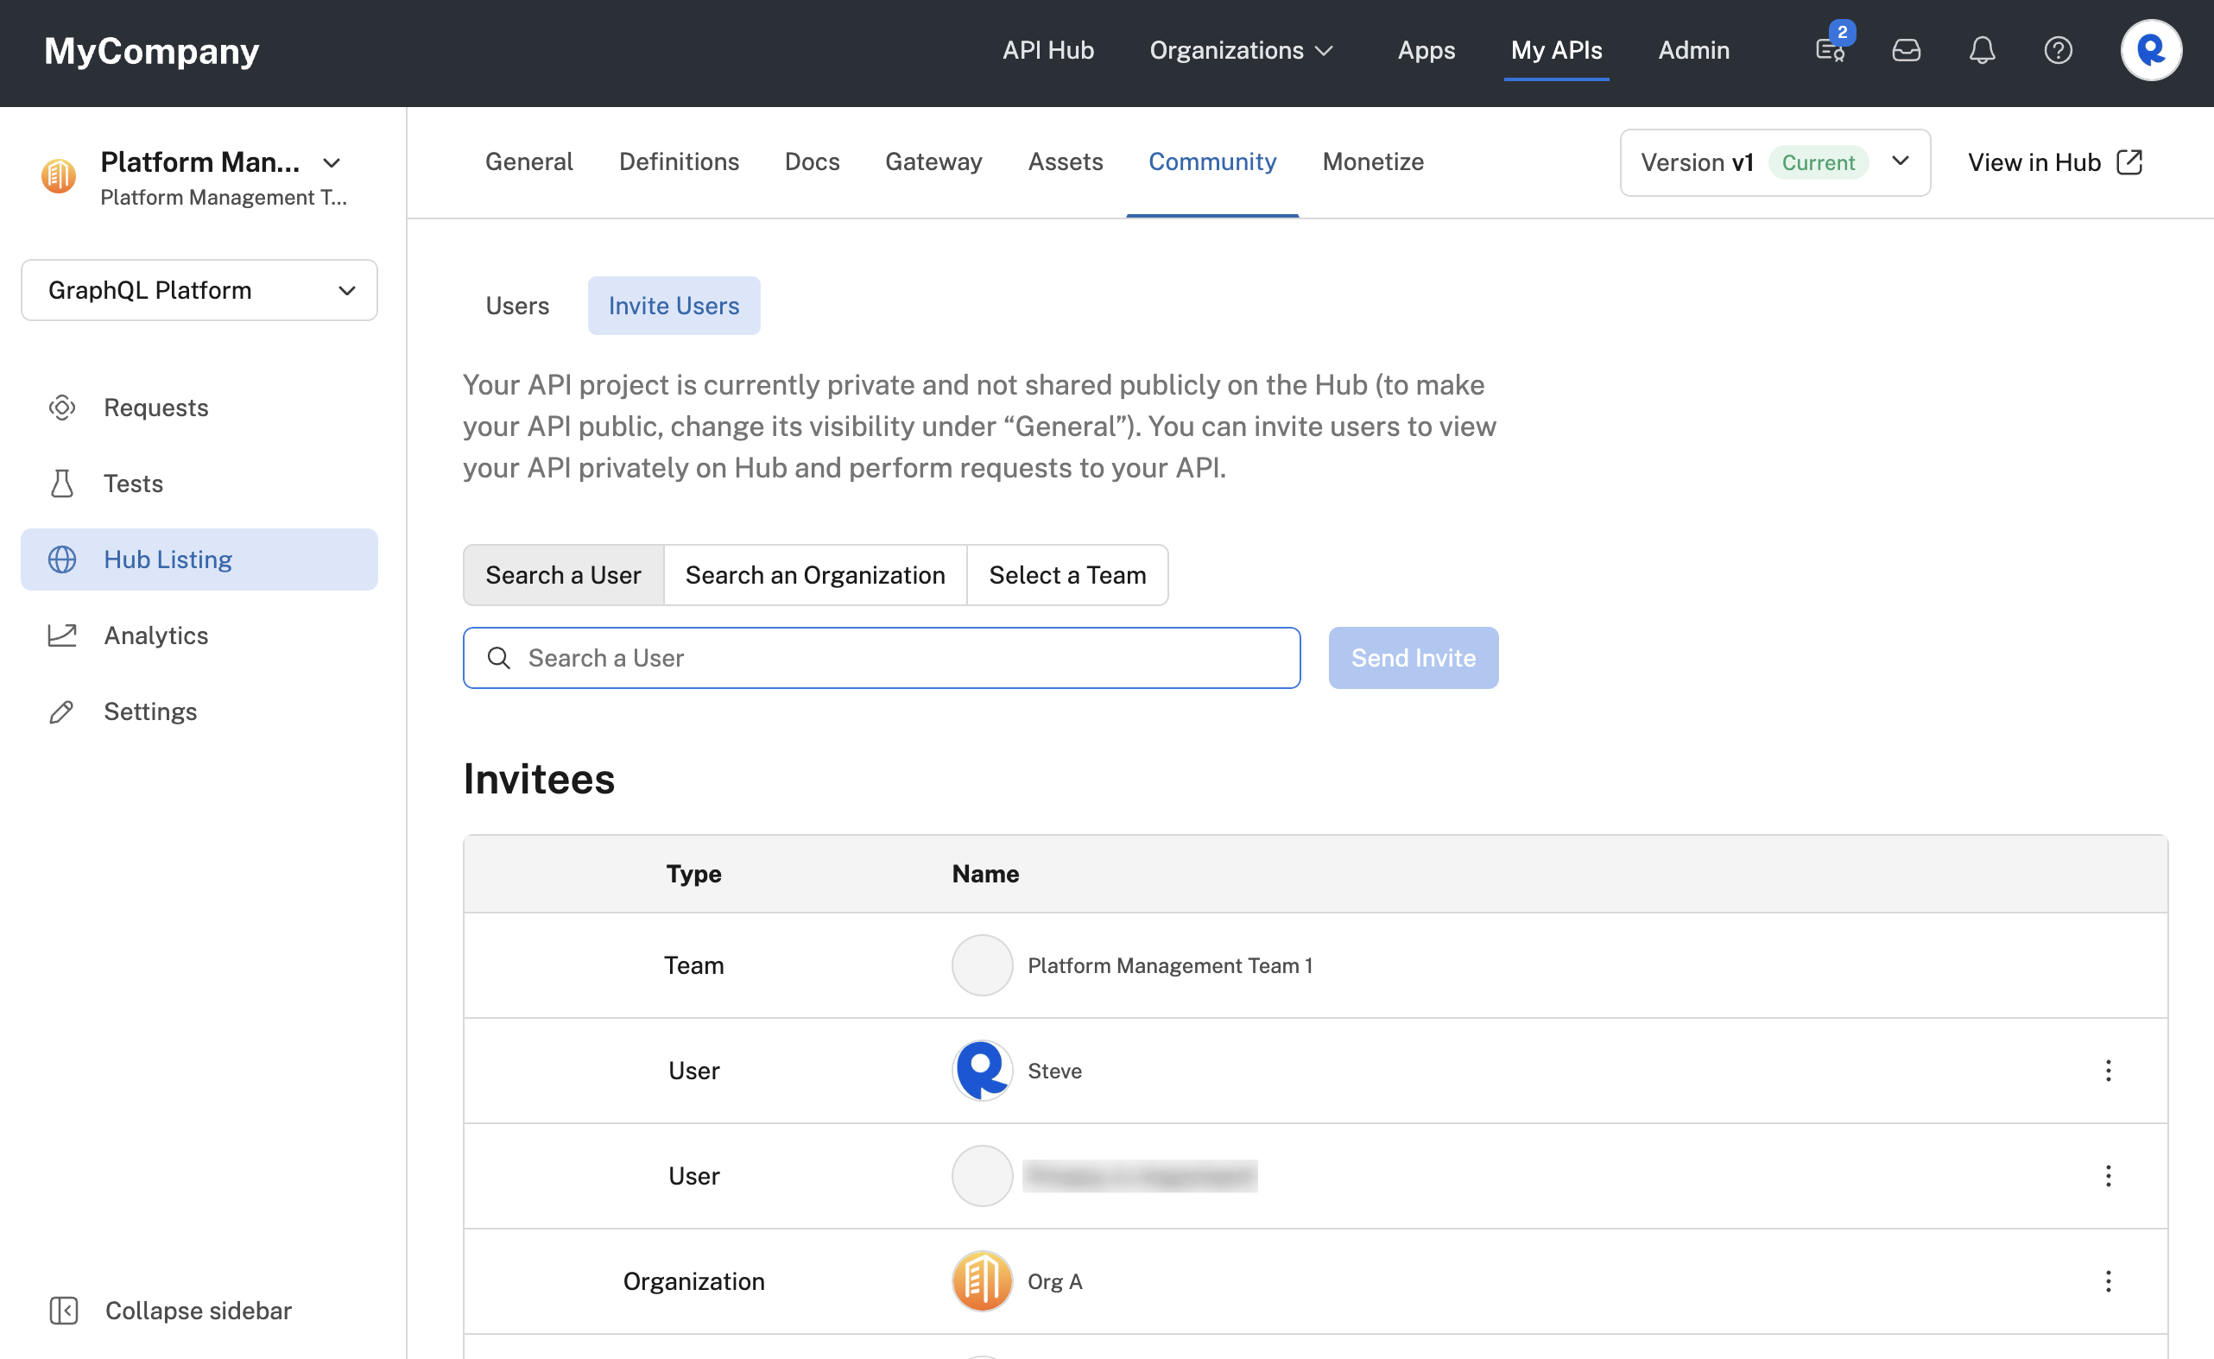
Task: Select Search an Organization option
Action: (814, 574)
